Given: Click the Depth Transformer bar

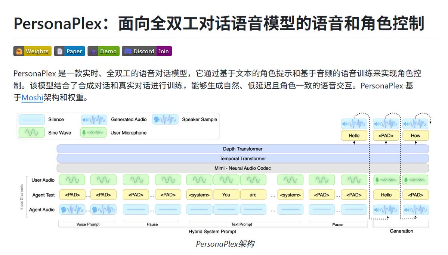Looking at the screenshot, I should [x=243, y=149].
